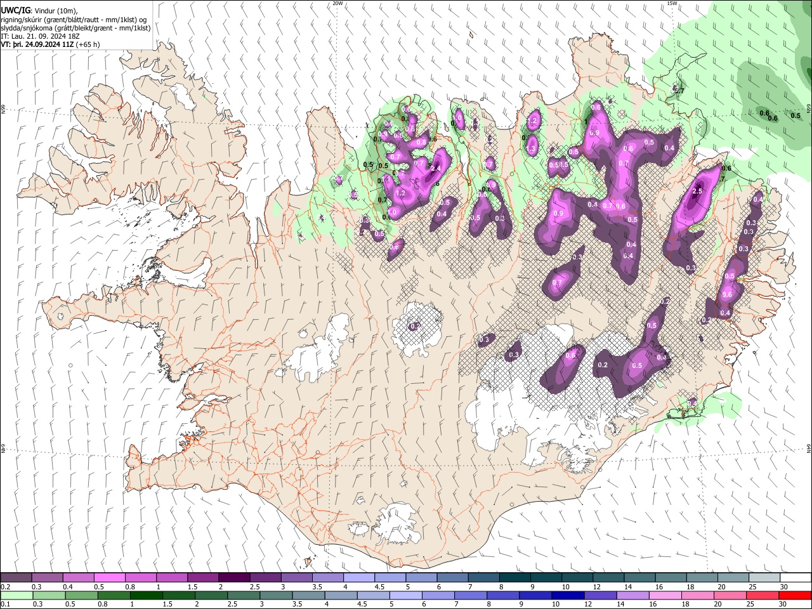Choose the 2 dark purple swatch in upper legend row
This screenshot has height=609, width=812.
(233, 577)
